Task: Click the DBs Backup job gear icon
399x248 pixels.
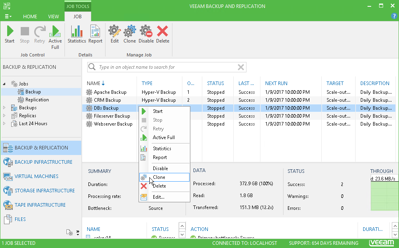Action: coord(89,108)
